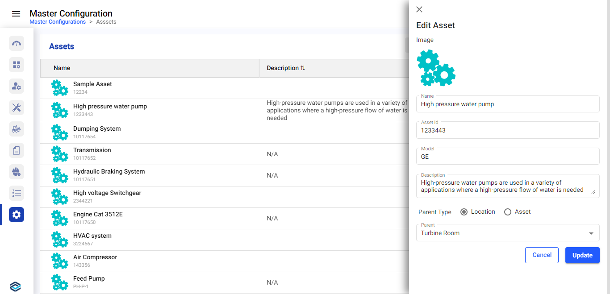
Task: Select the Location parent type radio
Action: pyautogui.click(x=464, y=212)
